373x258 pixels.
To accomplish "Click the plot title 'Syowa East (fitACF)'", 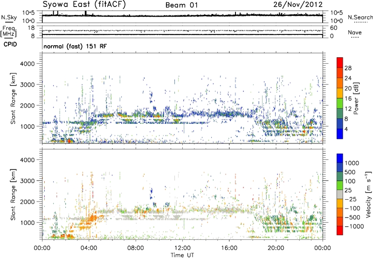I will tap(84, 5).
